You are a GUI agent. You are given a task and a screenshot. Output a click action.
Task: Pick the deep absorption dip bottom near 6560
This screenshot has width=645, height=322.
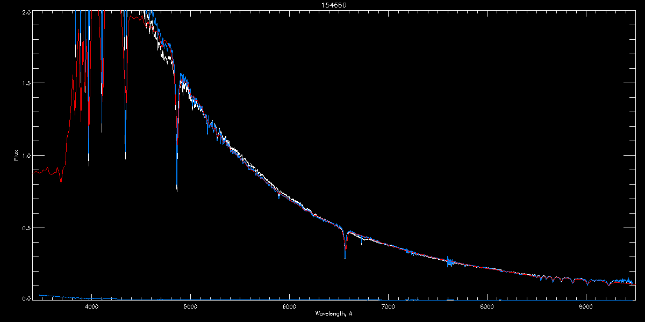(x=345, y=257)
